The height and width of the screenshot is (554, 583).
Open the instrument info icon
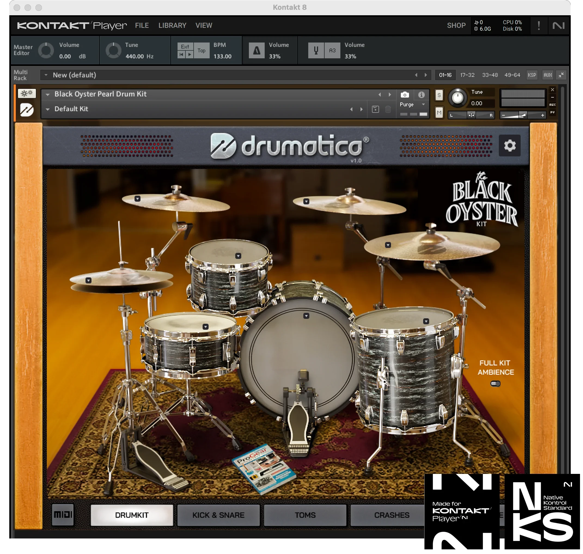pos(421,95)
